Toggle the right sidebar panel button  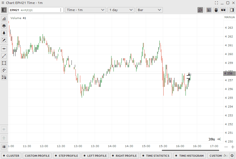point(232,10)
